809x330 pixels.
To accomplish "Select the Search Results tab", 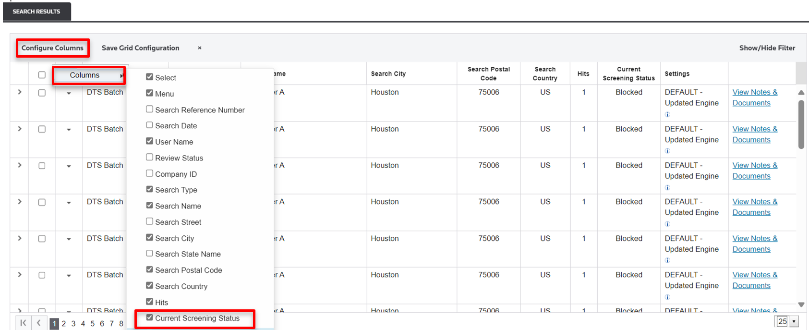I will tap(36, 12).
